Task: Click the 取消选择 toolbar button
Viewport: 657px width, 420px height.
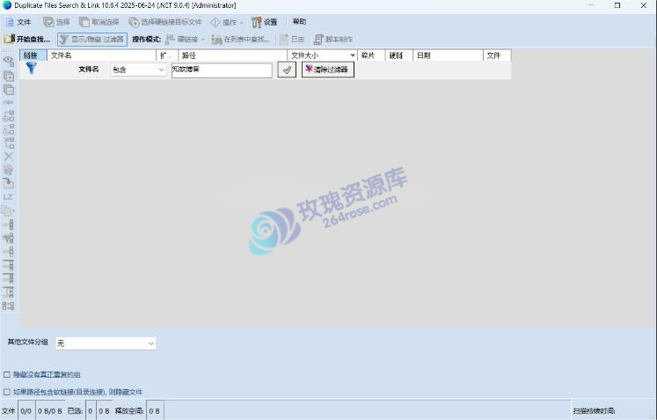Action: 99,22
